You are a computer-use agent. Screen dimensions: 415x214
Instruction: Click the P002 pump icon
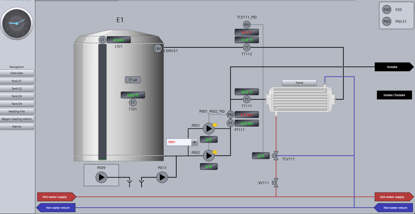coord(208,156)
